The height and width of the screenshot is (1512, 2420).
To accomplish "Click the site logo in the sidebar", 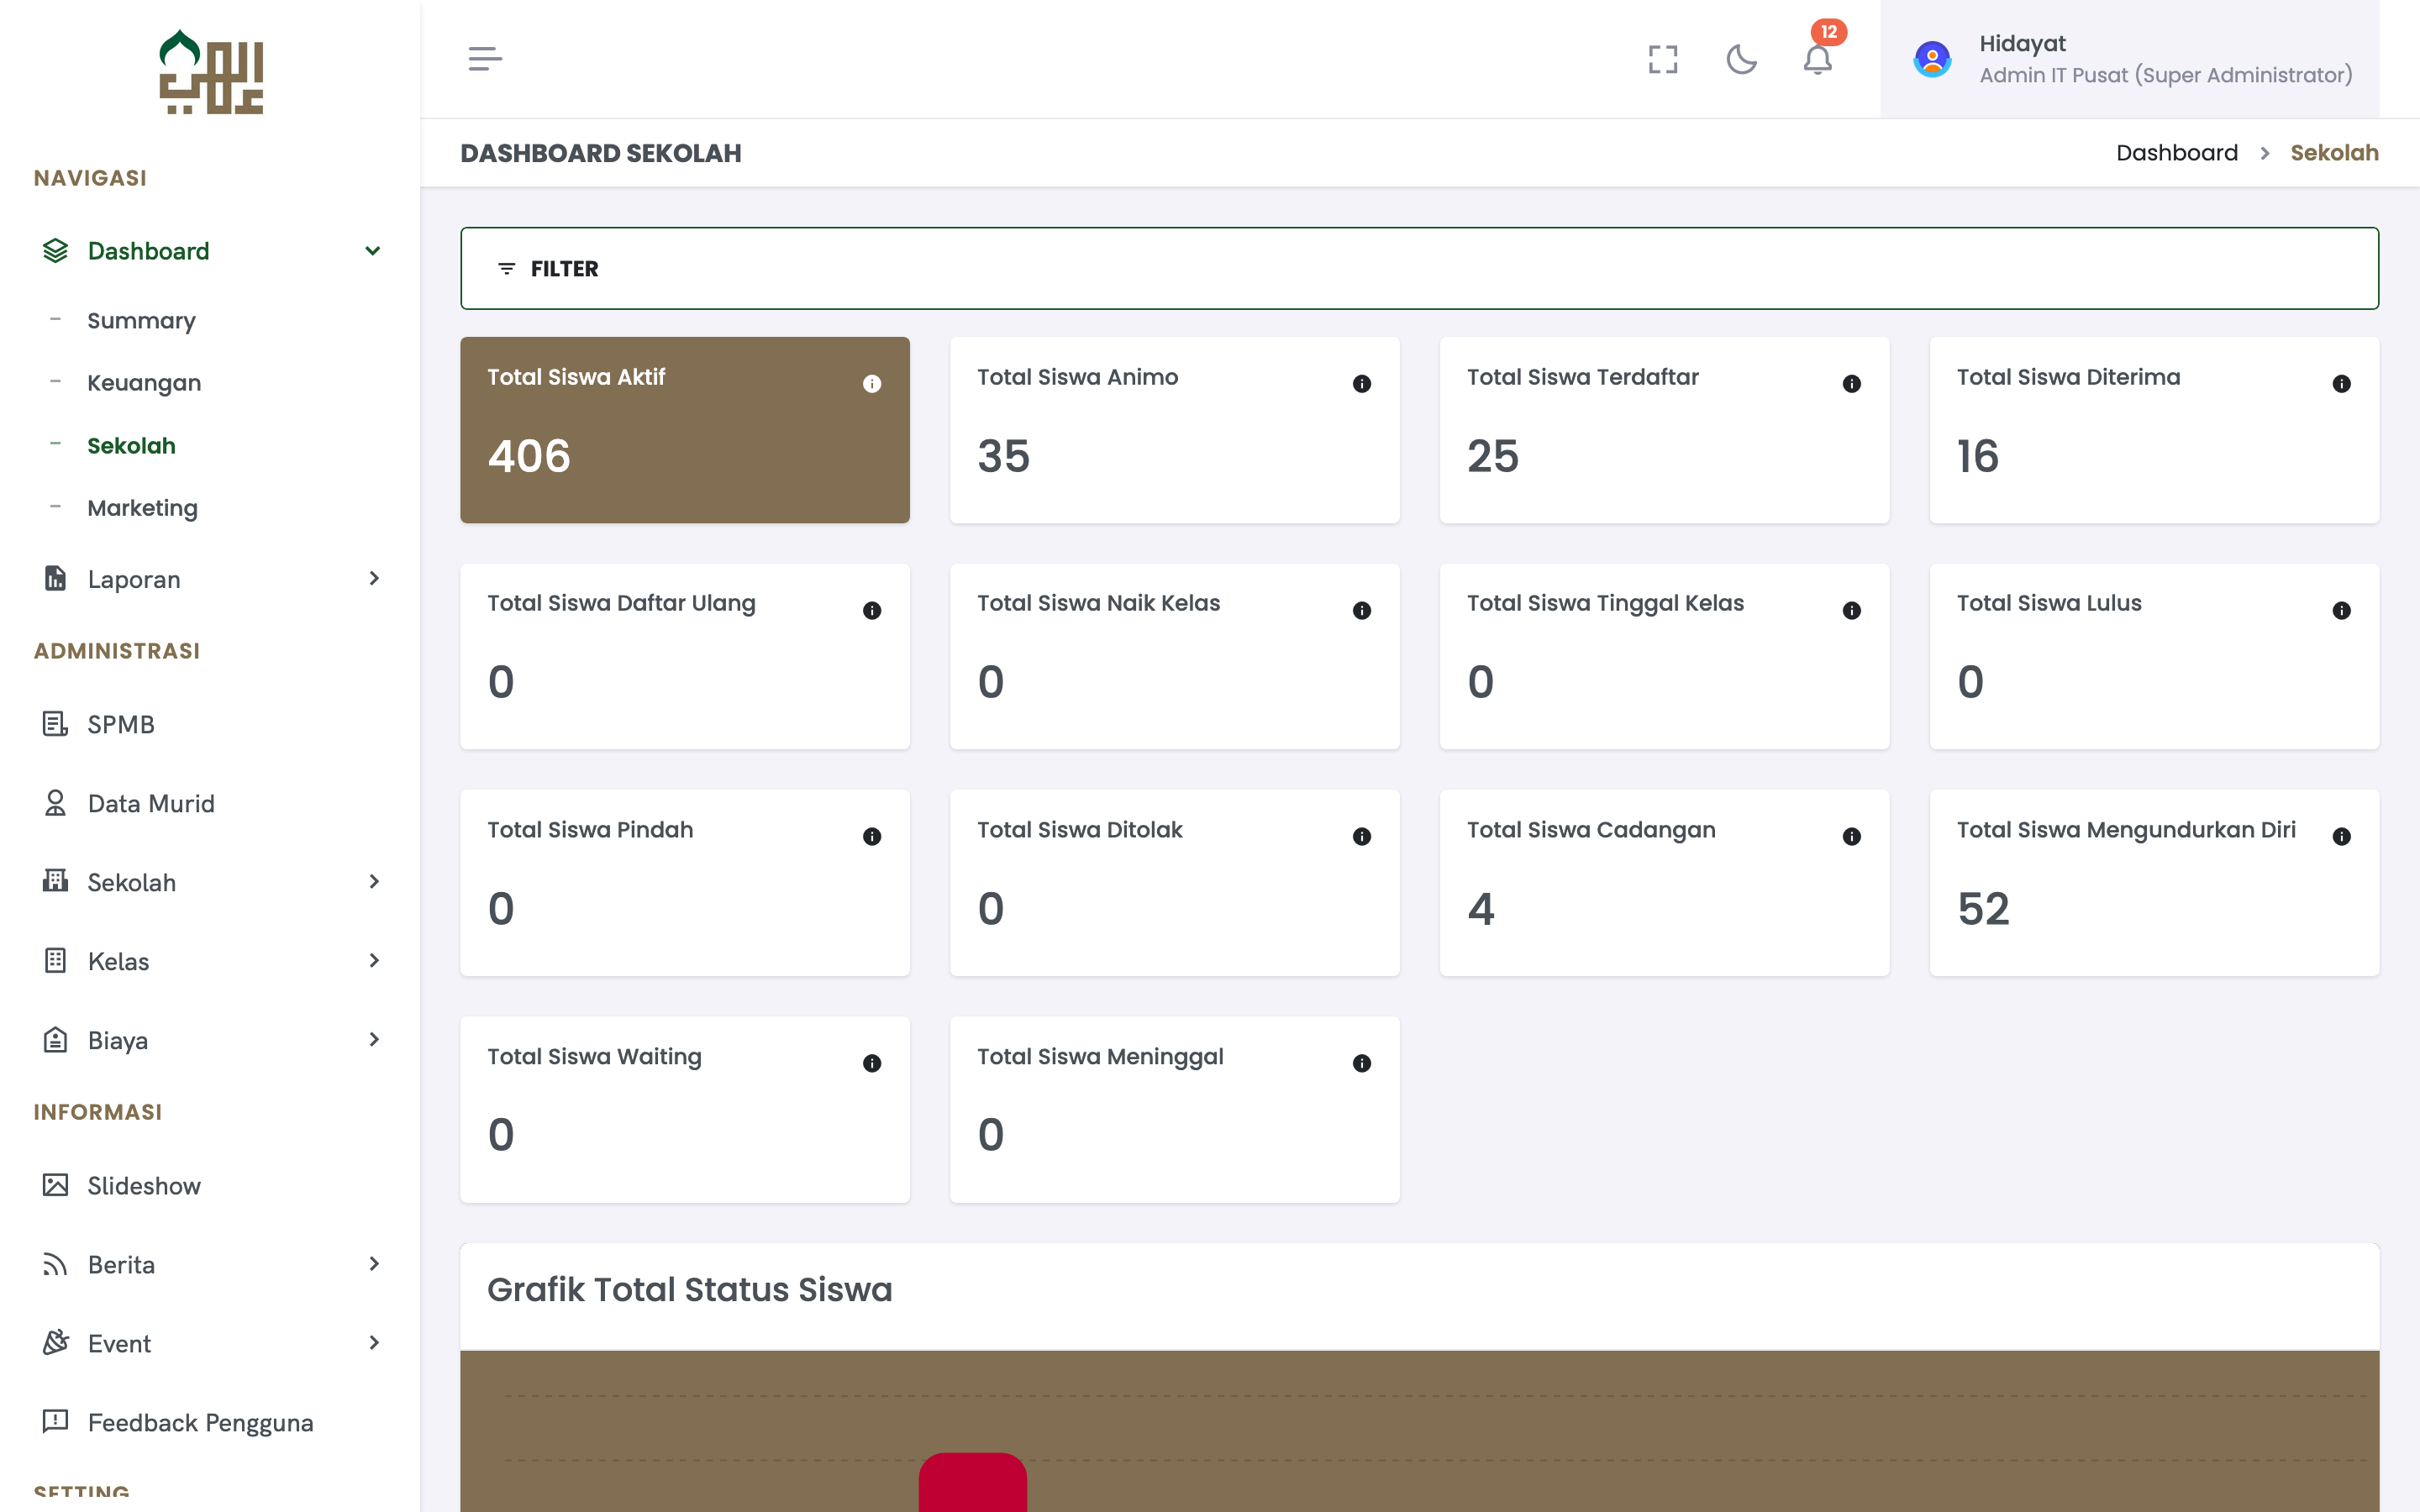I will click(x=211, y=72).
